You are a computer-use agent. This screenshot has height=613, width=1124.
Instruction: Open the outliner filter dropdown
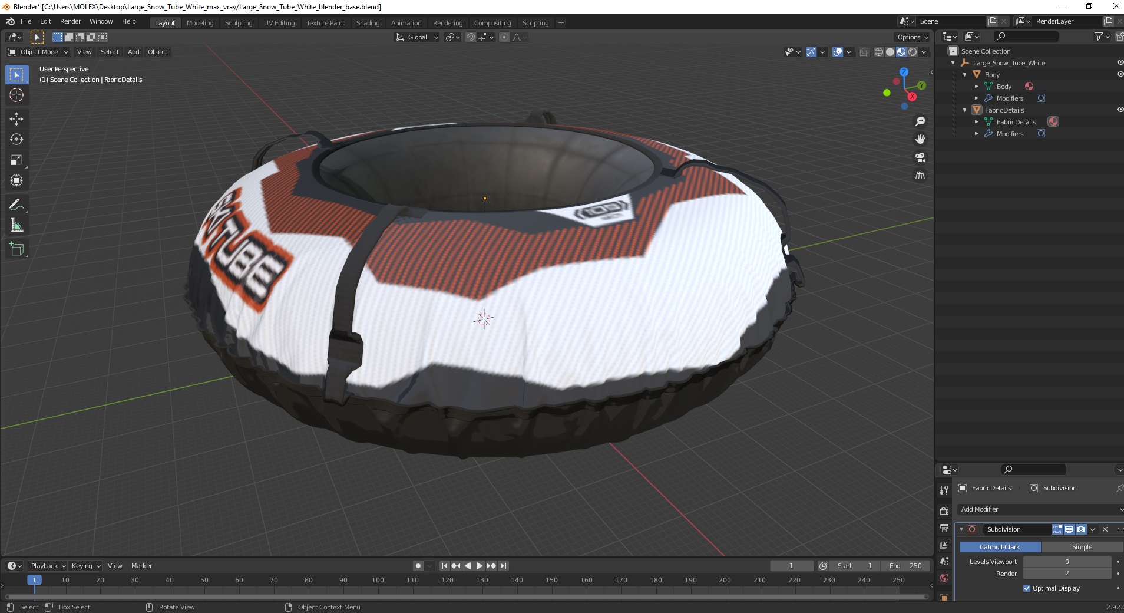[1102, 37]
